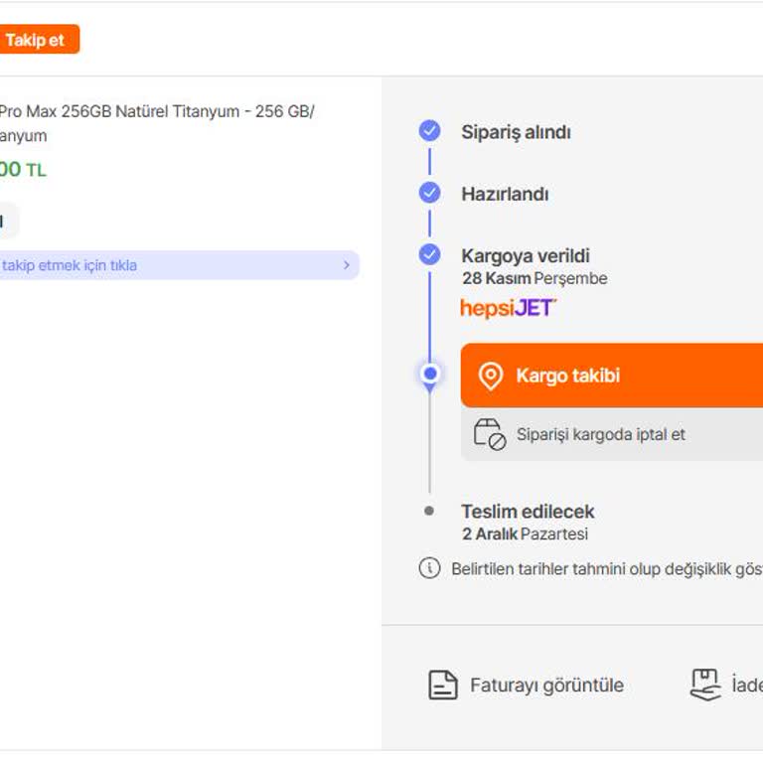Click the 28 Kasım Perşembe shipping date
The width and height of the screenshot is (763, 763).
tap(534, 279)
